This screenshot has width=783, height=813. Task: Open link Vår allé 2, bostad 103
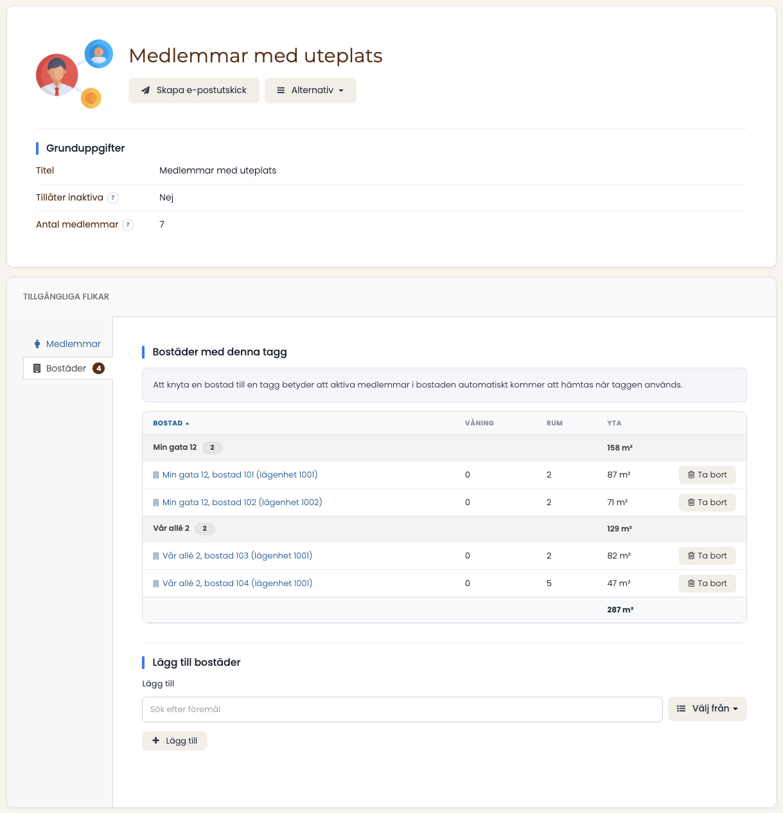point(237,556)
